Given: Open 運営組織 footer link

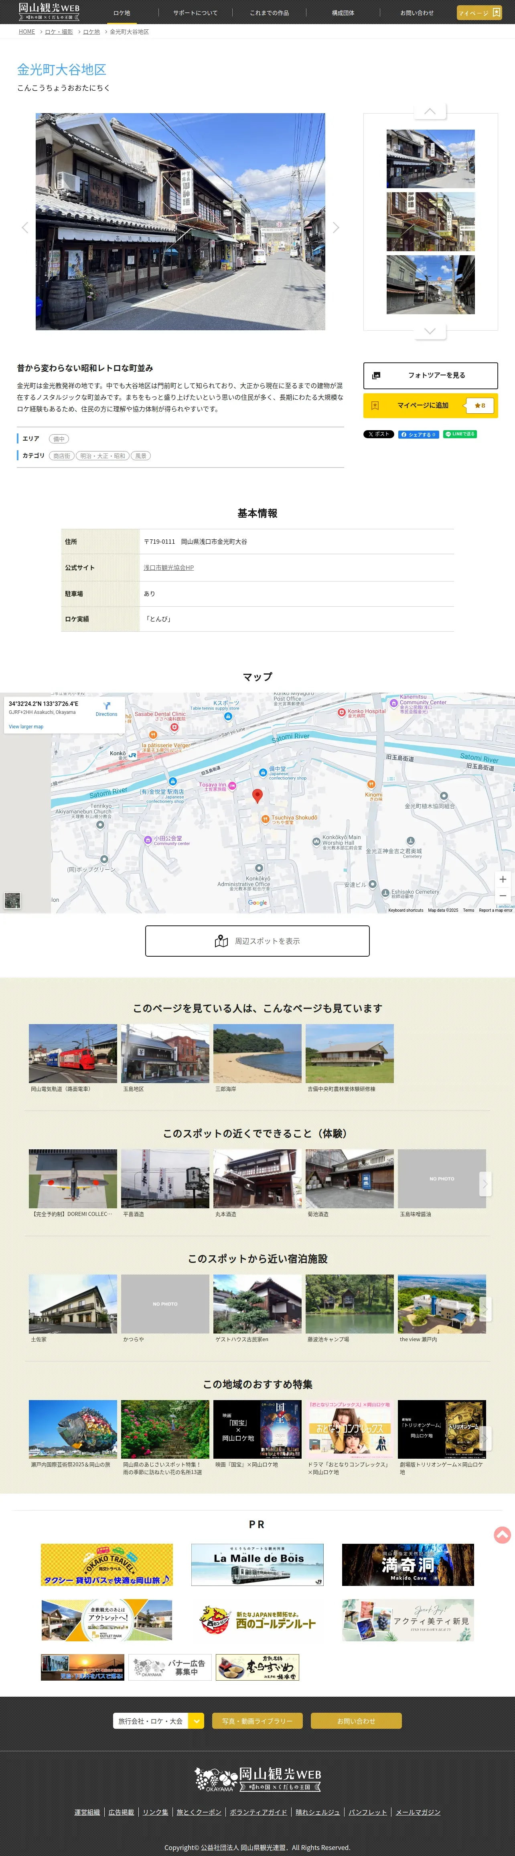Looking at the screenshot, I should coord(87,1812).
